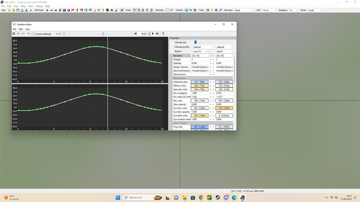Click the green play run map icon
This screenshot has height=202, width=360.
[x=31, y=10]
